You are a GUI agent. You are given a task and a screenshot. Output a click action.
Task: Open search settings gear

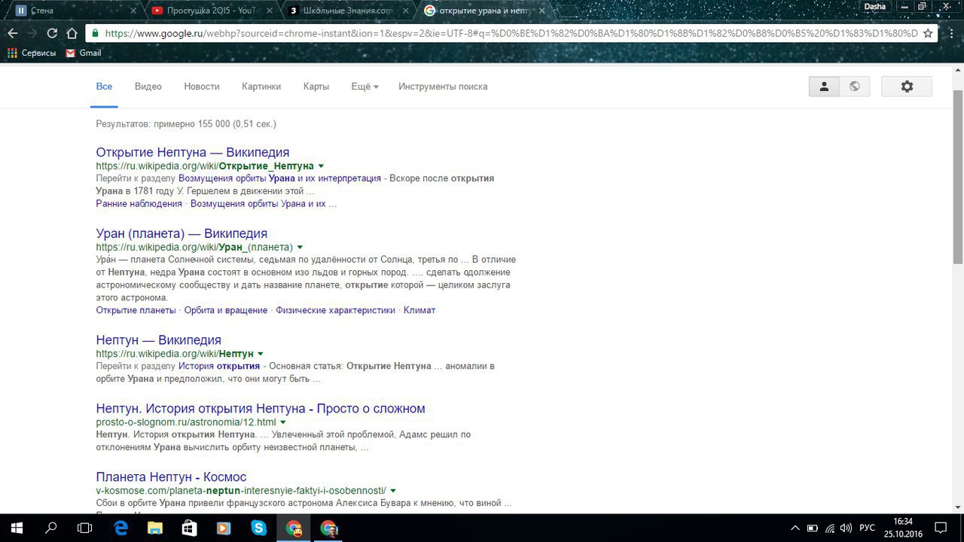[907, 87]
